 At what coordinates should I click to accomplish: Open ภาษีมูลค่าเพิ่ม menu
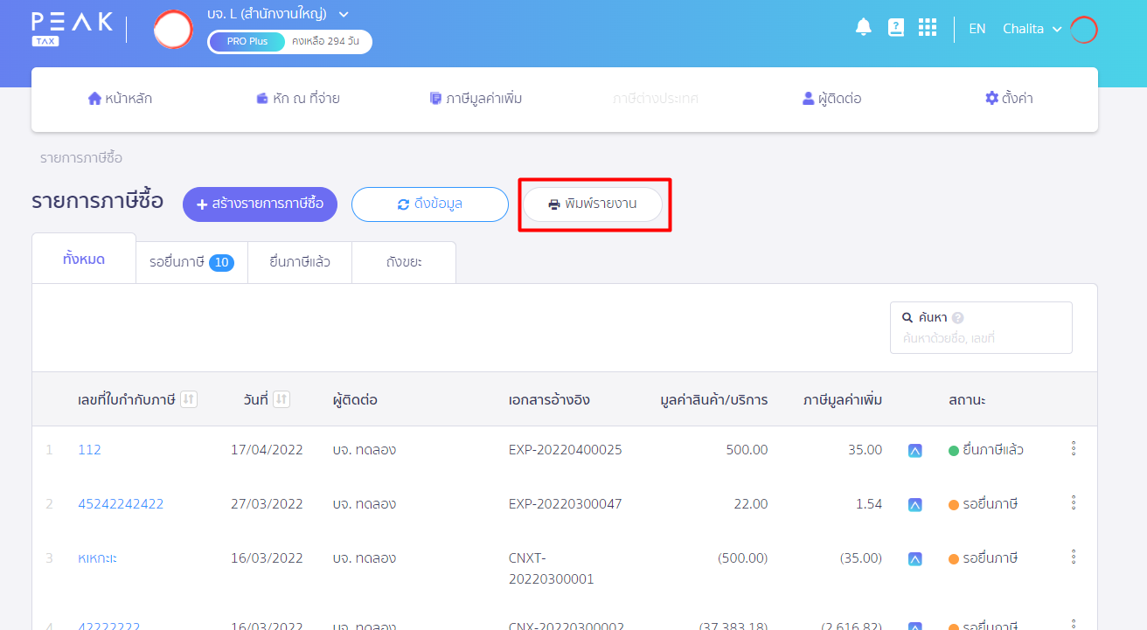point(476,99)
